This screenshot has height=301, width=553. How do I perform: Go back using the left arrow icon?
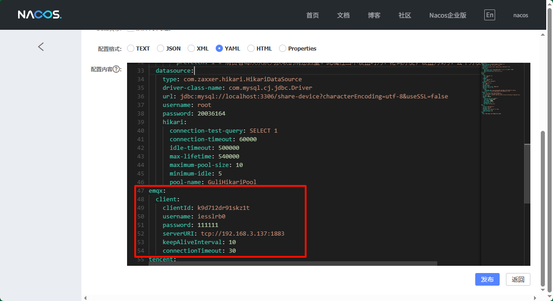(41, 46)
